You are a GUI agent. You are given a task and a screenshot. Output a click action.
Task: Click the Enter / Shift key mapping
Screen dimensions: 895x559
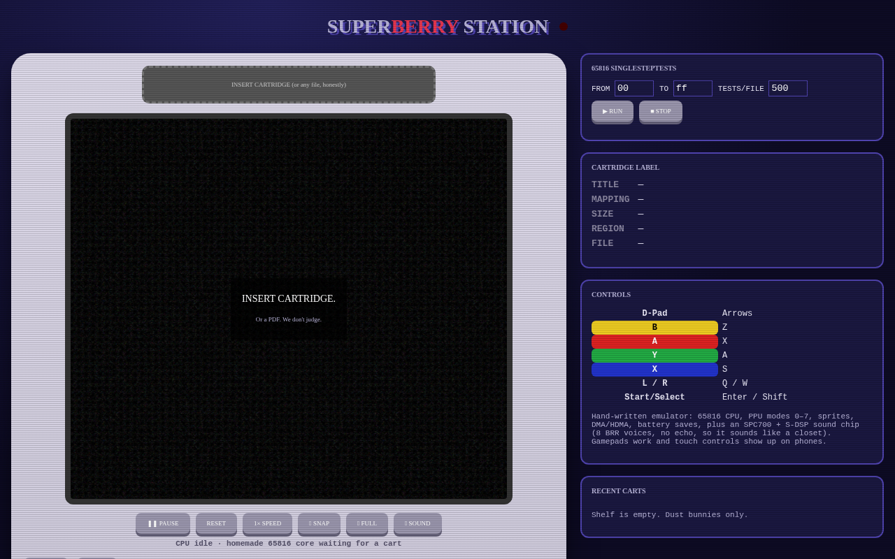coord(754,398)
